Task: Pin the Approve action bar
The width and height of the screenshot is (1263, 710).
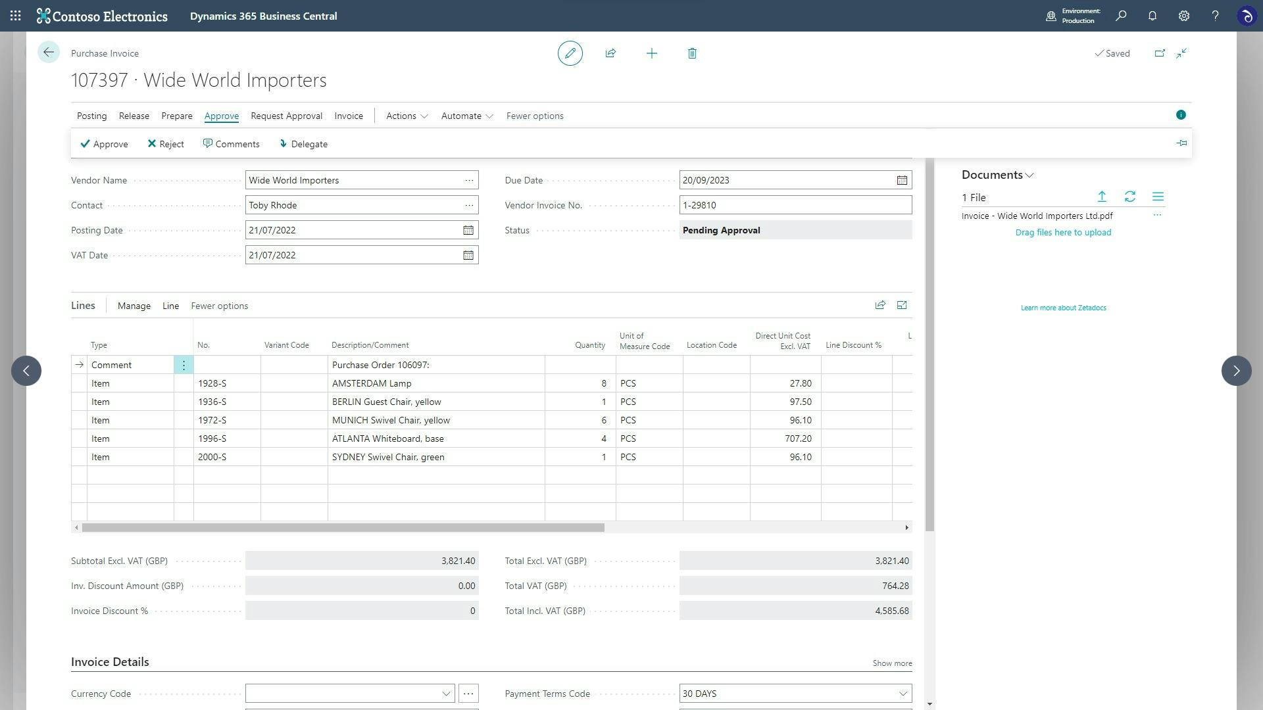Action: pyautogui.click(x=1181, y=143)
